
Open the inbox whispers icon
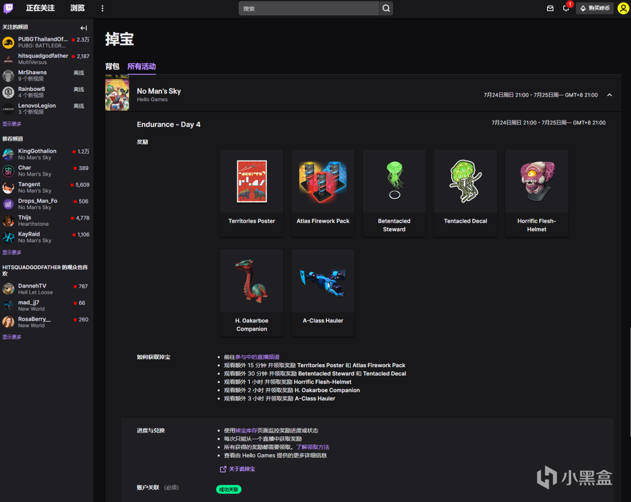[x=550, y=8]
